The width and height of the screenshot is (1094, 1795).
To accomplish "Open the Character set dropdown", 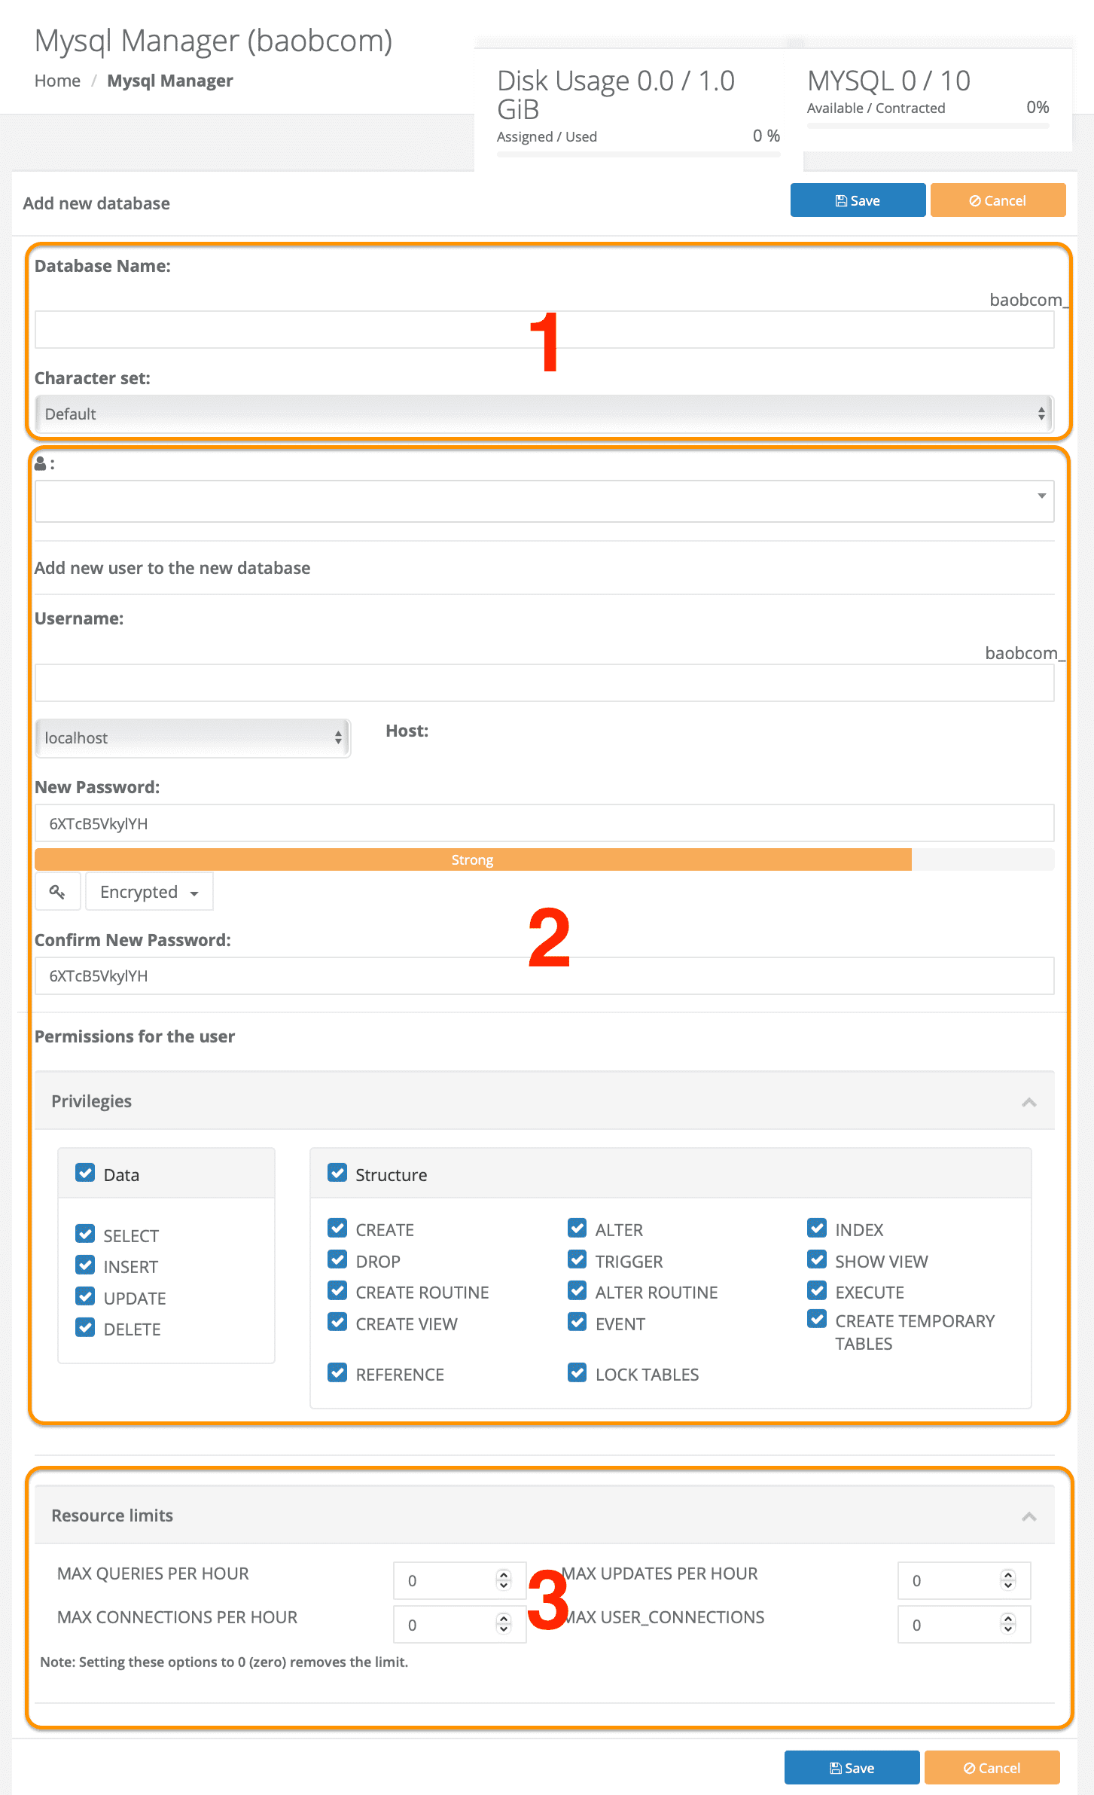I will [x=544, y=414].
